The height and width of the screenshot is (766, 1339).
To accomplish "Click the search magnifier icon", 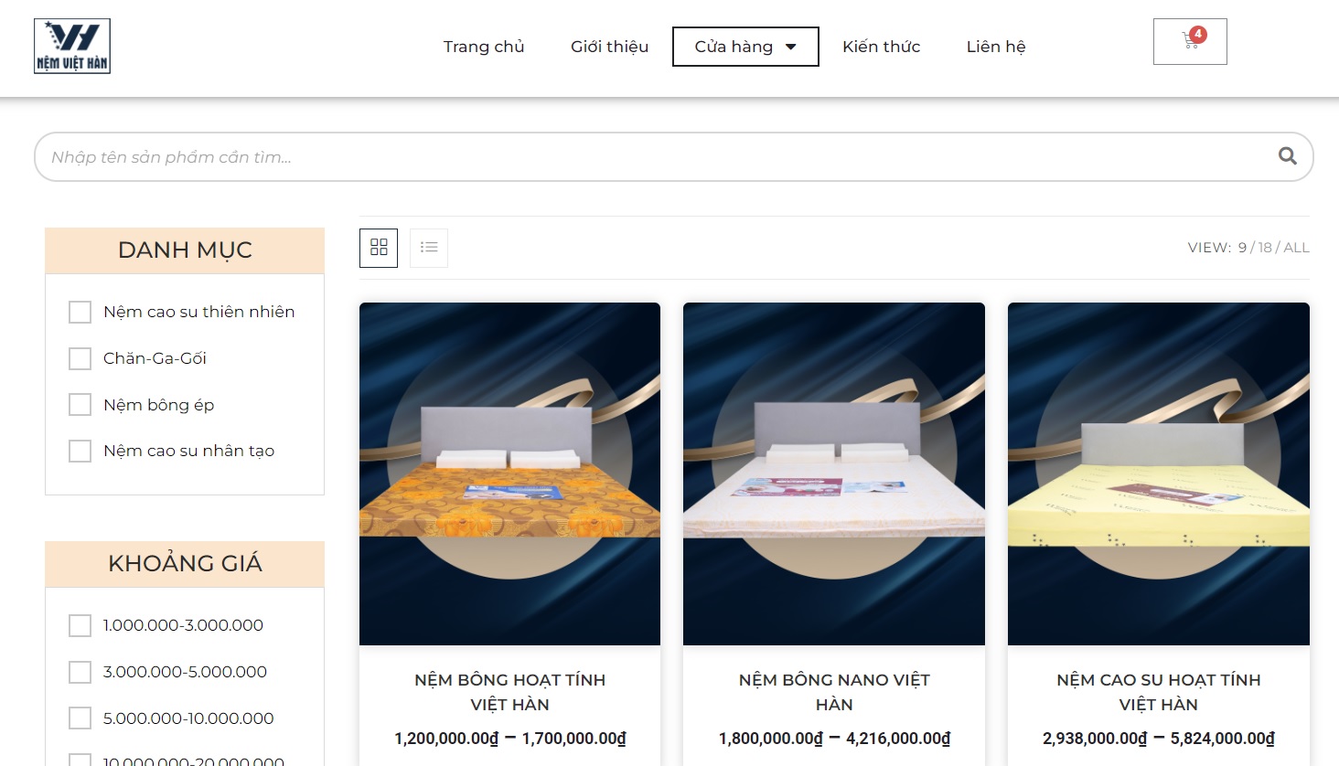I will [x=1287, y=156].
